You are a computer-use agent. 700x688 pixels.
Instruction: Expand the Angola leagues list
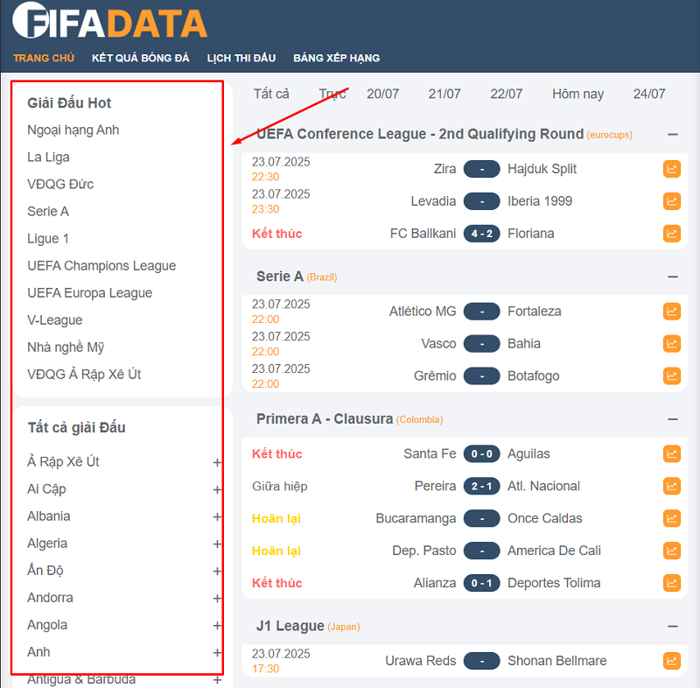[217, 626]
